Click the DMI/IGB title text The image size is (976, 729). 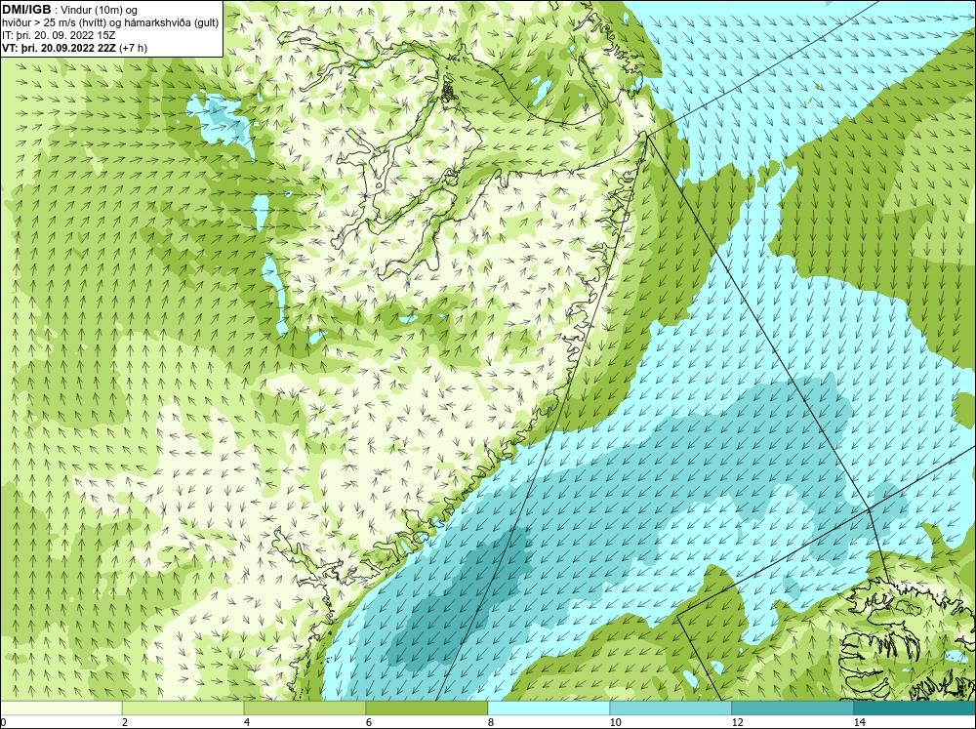[26, 10]
